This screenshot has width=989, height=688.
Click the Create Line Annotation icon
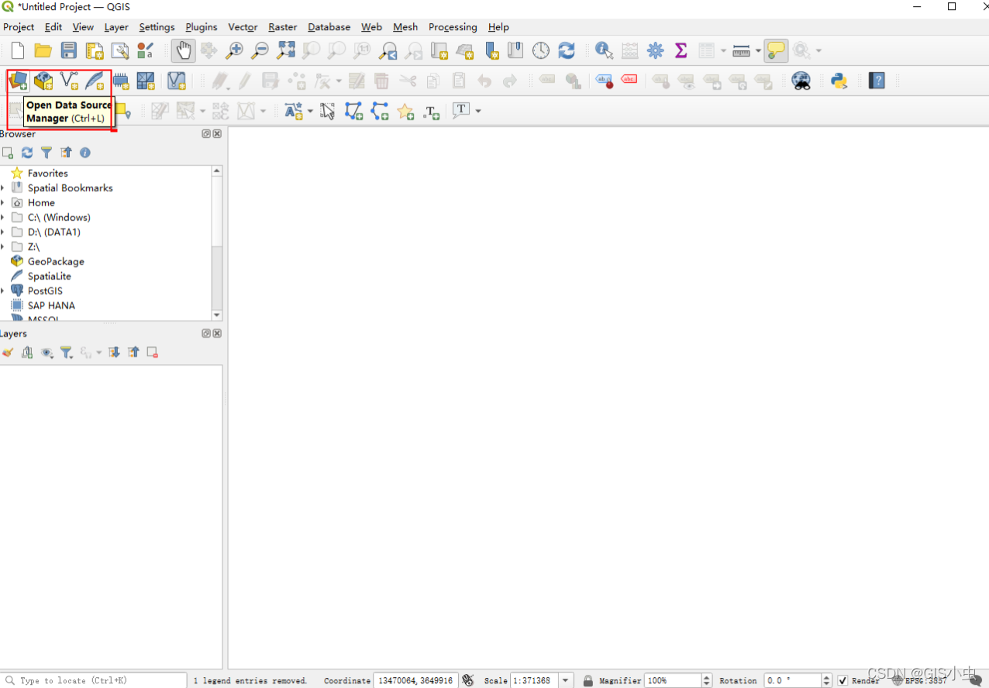point(379,111)
